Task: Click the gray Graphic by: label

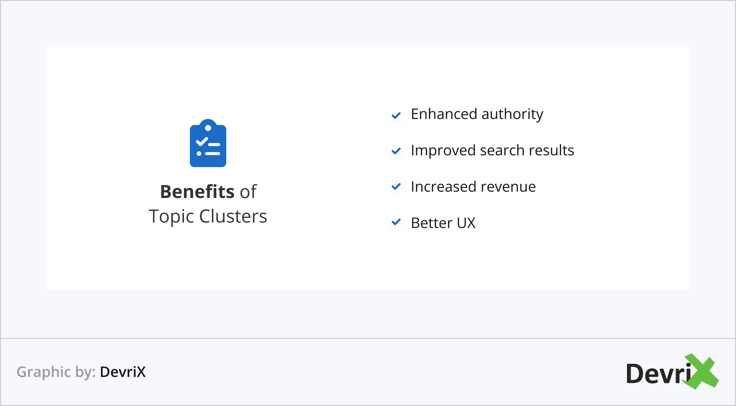Action: click(56, 372)
